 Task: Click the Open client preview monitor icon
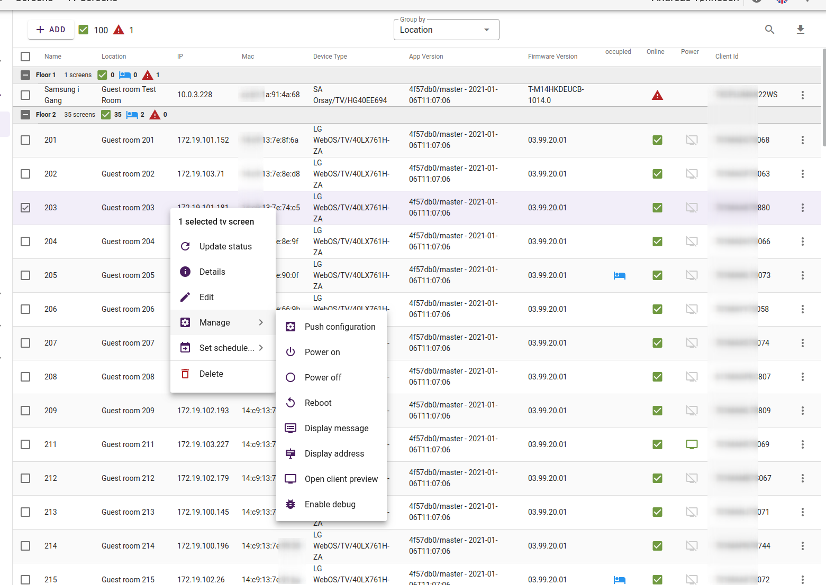point(291,479)
